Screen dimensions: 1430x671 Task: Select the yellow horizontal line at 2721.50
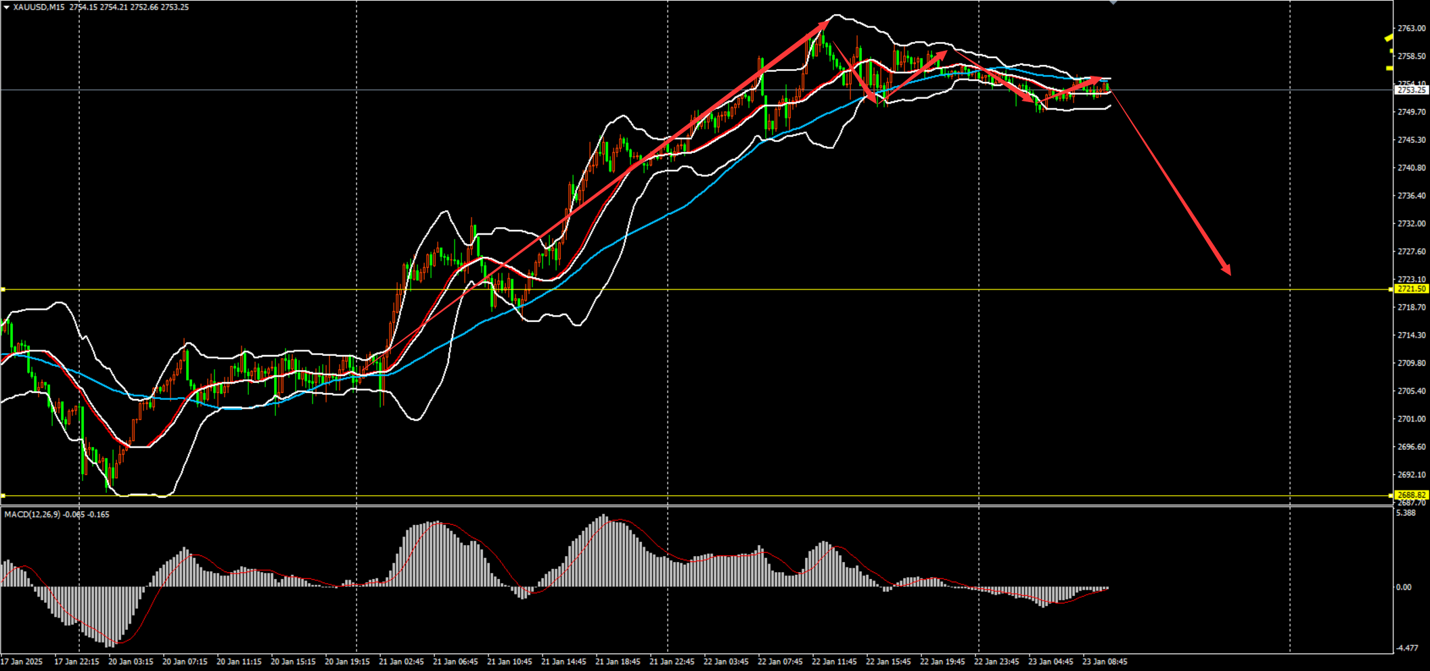(x=697, y=290)
